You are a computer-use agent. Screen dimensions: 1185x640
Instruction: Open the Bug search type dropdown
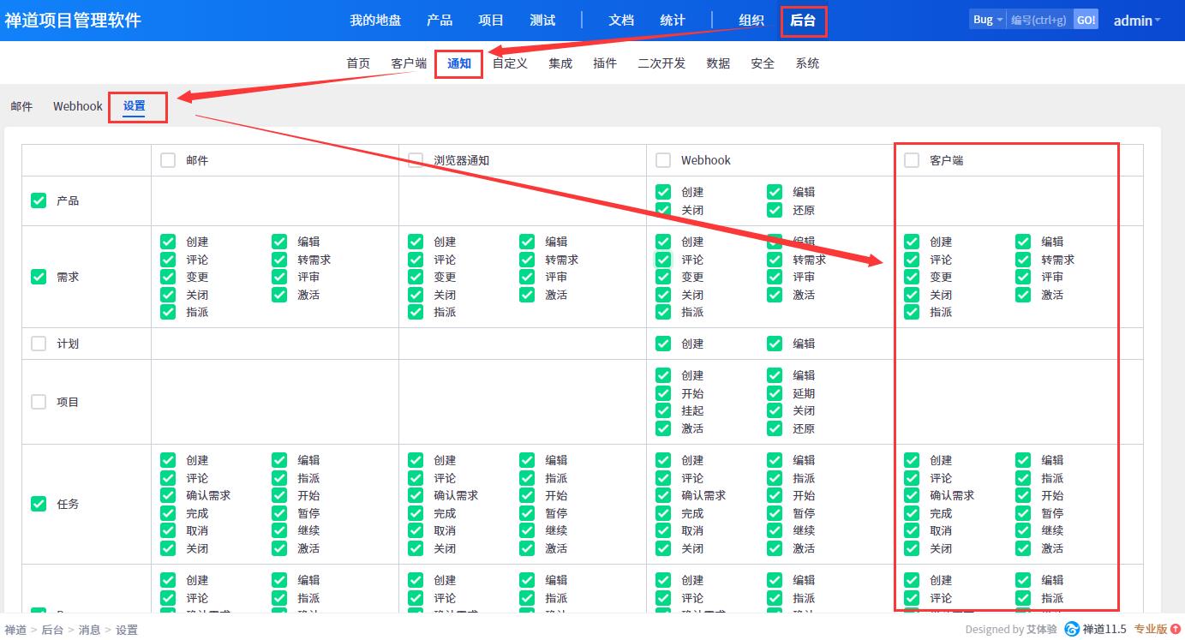[987, 20]
